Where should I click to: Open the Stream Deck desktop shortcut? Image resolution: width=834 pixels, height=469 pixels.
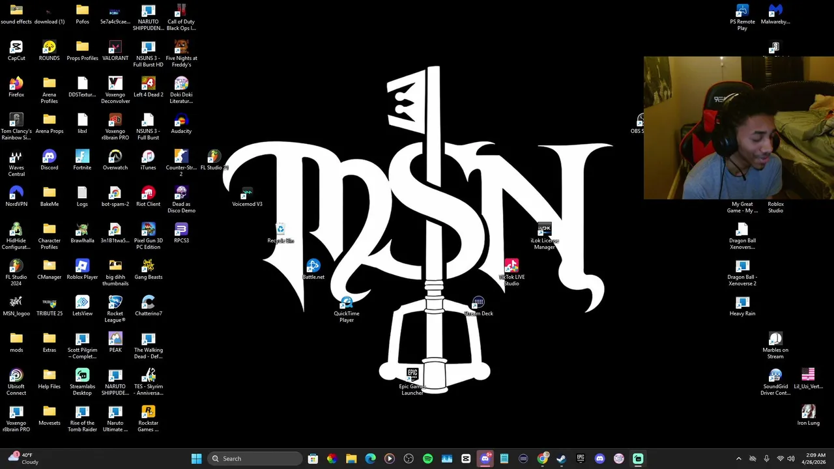(x=478, y=306)
